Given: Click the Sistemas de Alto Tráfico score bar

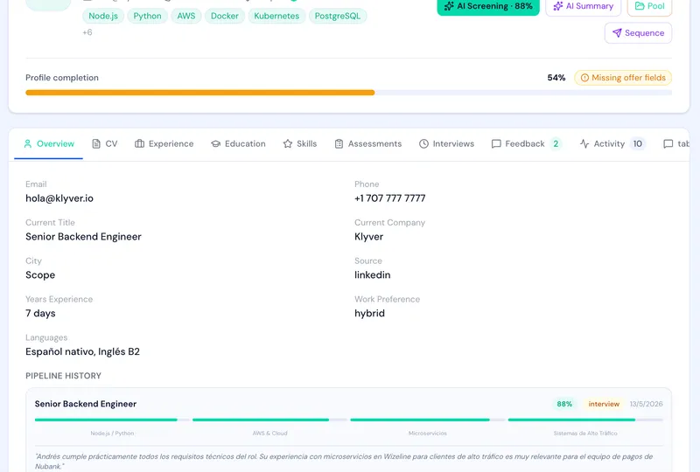Looking at the screenshot, I should coord(585,420).
